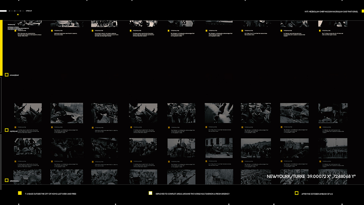
Task: Open the helmeted soldier thumbnail
Action: [x=294, y=148]
